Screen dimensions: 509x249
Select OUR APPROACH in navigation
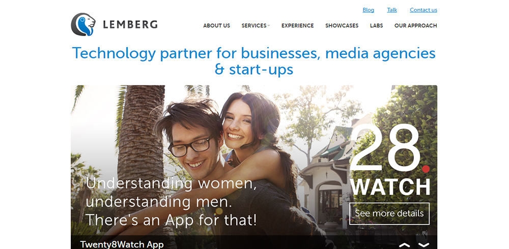415,25
